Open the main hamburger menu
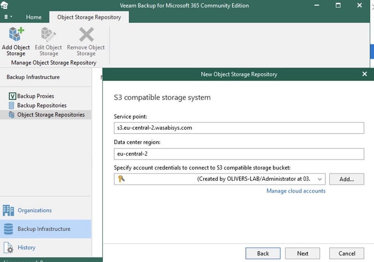This screenshot has height=262, width=374. (x=8, y=17)
